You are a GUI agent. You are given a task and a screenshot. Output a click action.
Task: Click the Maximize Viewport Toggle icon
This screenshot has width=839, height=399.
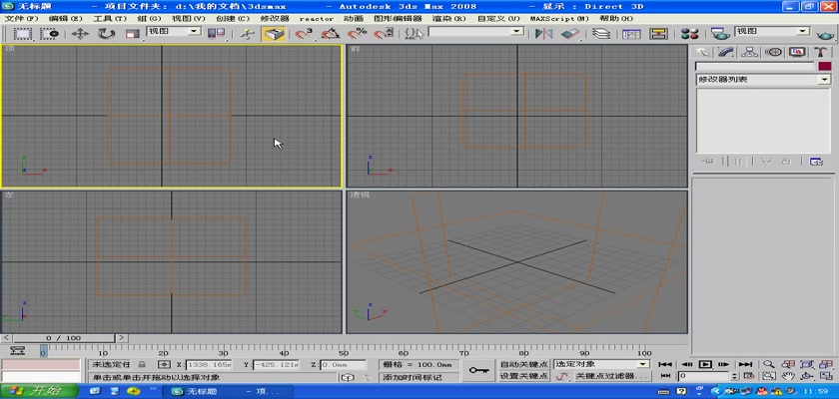click(x=826, y=376)
